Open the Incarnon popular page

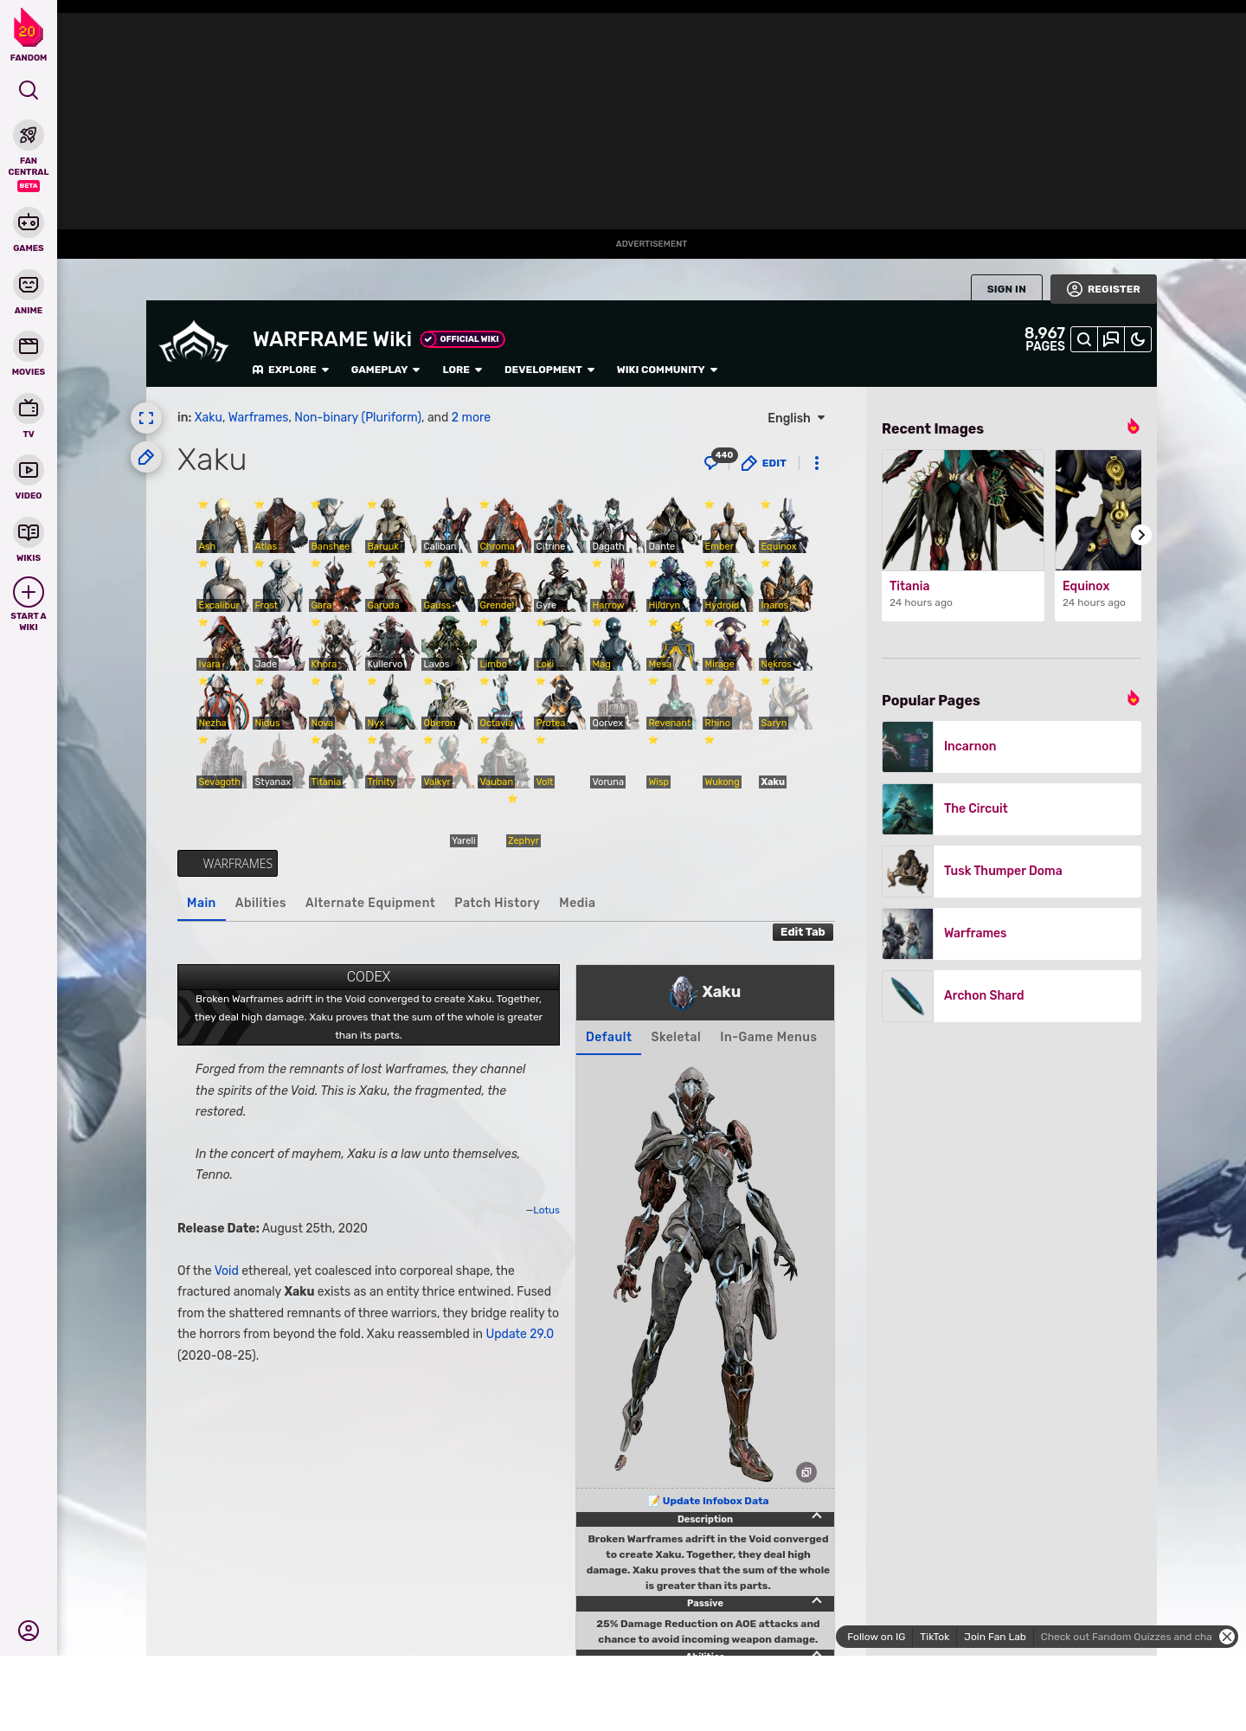click(1012, 747)
